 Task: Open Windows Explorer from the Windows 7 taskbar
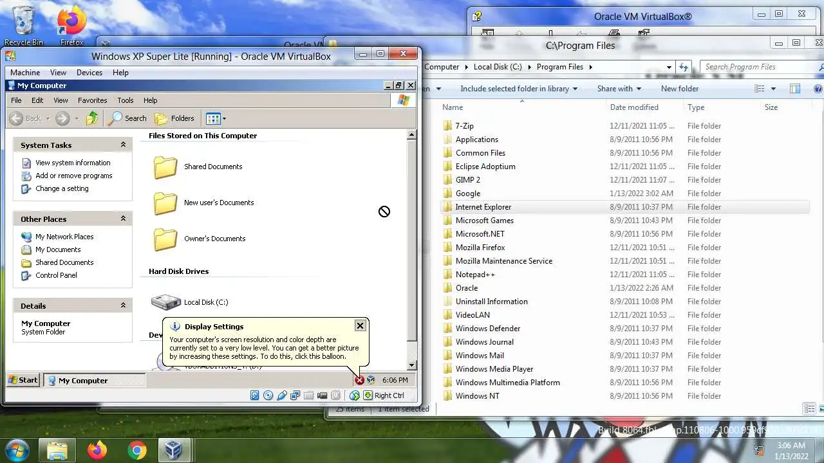(57, 450)
